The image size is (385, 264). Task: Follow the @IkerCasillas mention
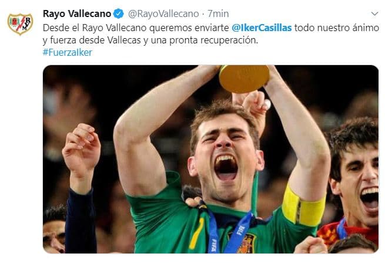tap(262, 28)
